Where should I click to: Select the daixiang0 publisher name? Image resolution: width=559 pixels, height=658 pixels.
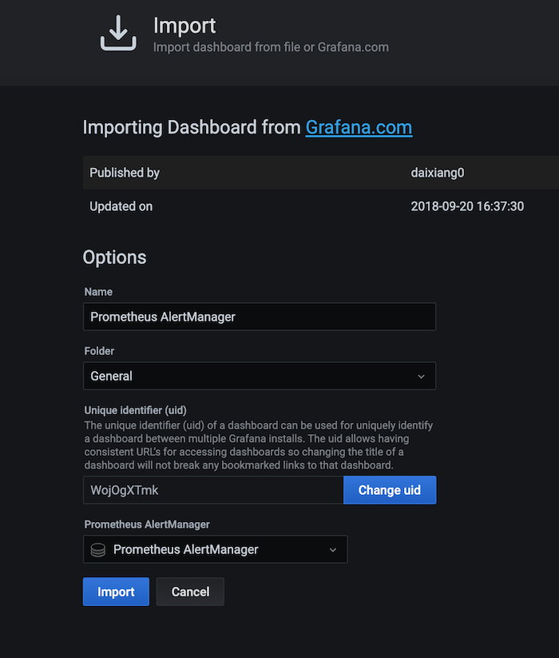[x=438, y=173]
